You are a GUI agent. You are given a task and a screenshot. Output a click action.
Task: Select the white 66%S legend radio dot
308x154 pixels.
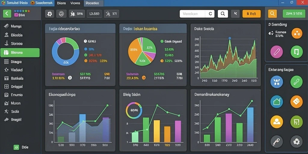[x=85, y=41]
